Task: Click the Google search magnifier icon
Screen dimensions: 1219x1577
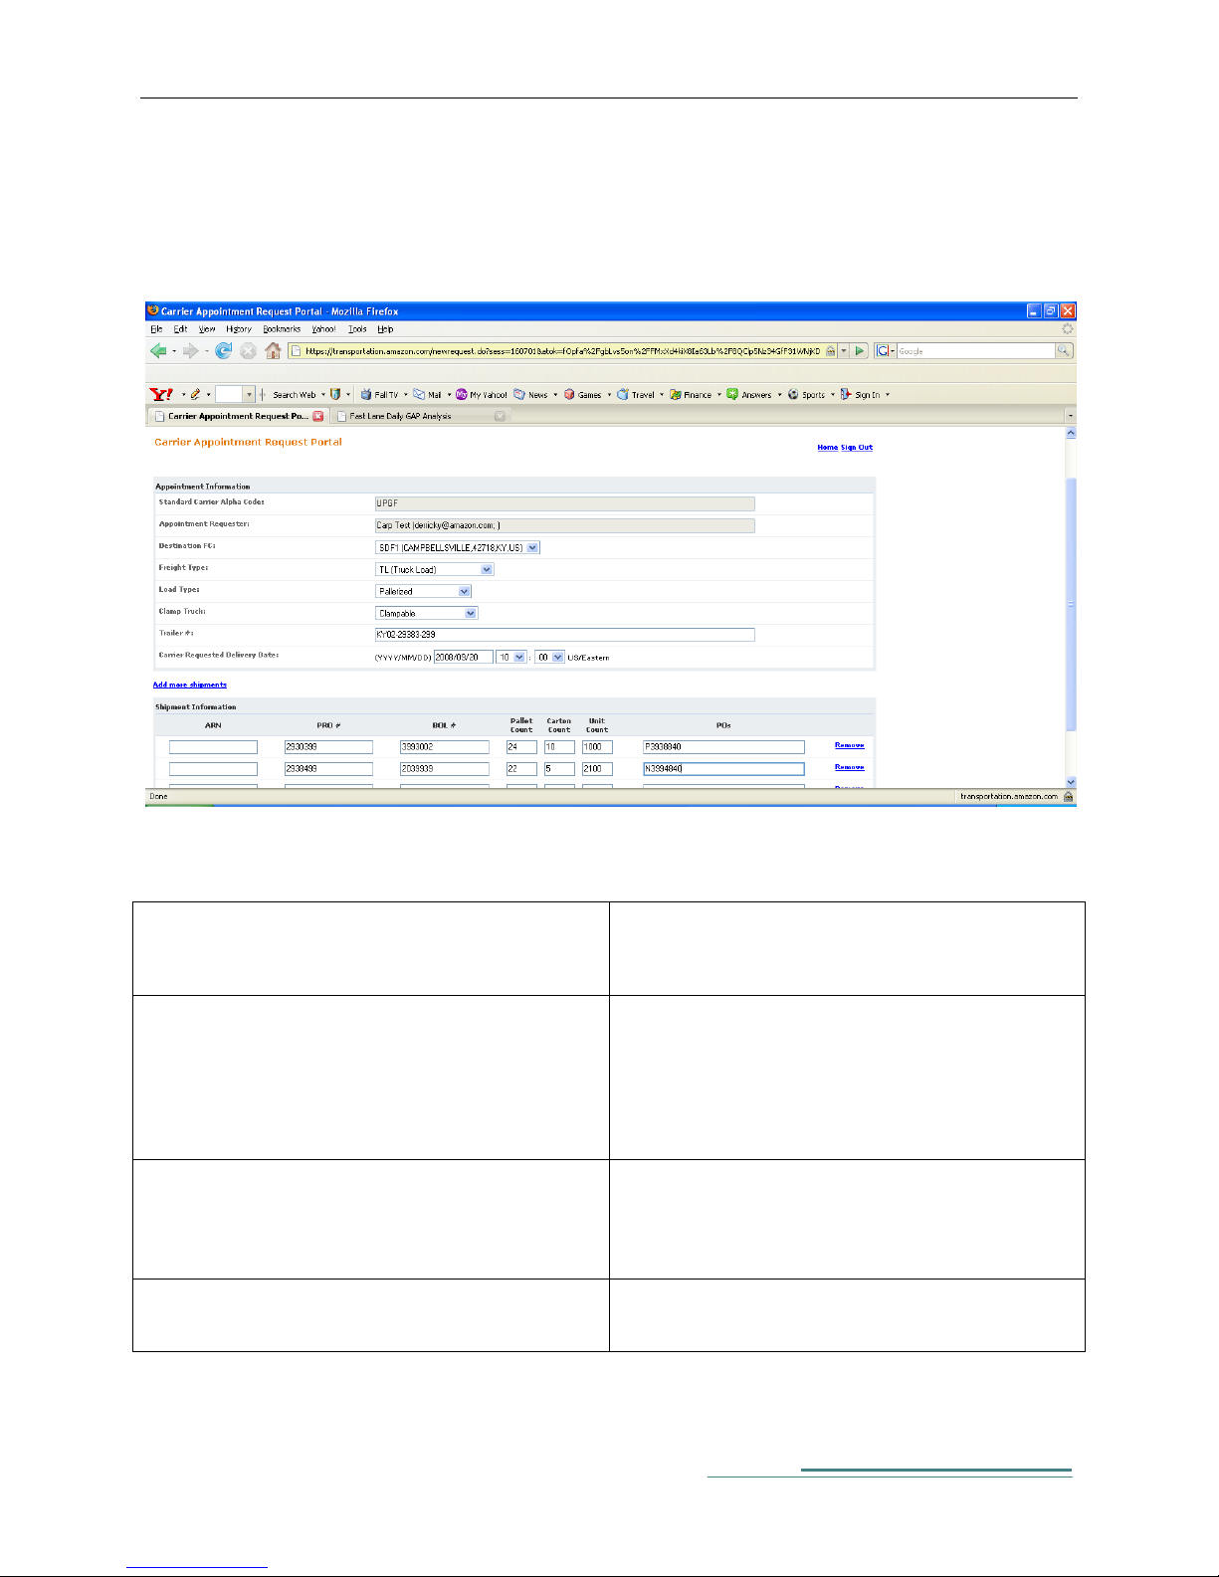Action: tap(1064, 350)
